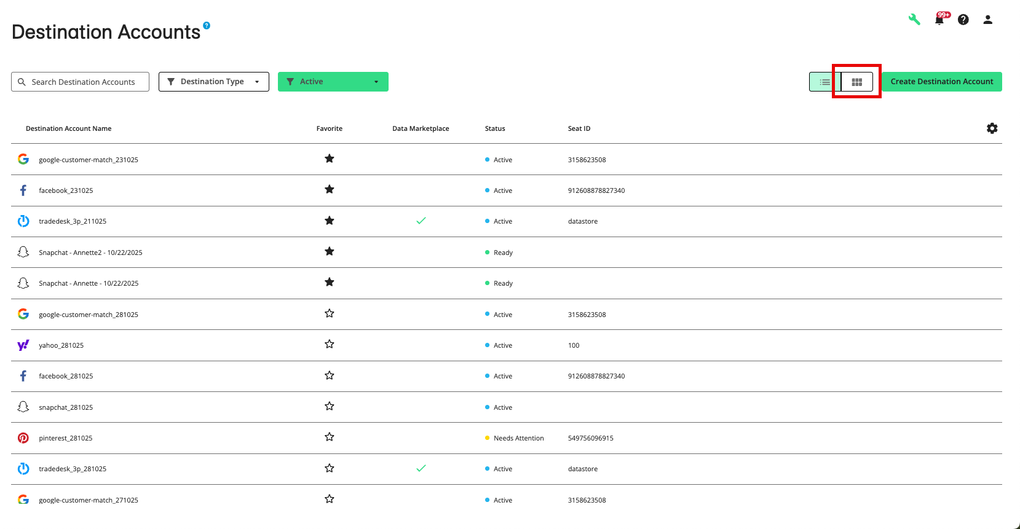Viewport: 1020px width, 529px height.
Task: Open the user profile icon
Action: click(987, 20)
